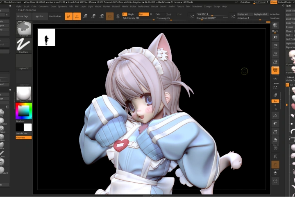Viewport: 295px width, 197px height.
Task: Open the Alpha Off slot
Action: pyautogui.click(x=24, y=62)
